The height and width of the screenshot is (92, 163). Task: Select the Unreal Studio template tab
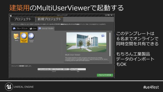(x=46, y=28)
